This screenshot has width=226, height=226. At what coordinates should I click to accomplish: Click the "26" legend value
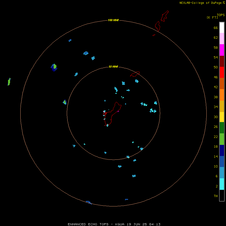pyautogui.click(x=216, y=127)
